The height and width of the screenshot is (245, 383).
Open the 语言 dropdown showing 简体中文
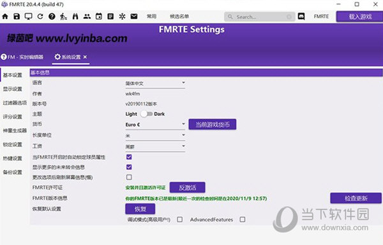pos(155,83)
